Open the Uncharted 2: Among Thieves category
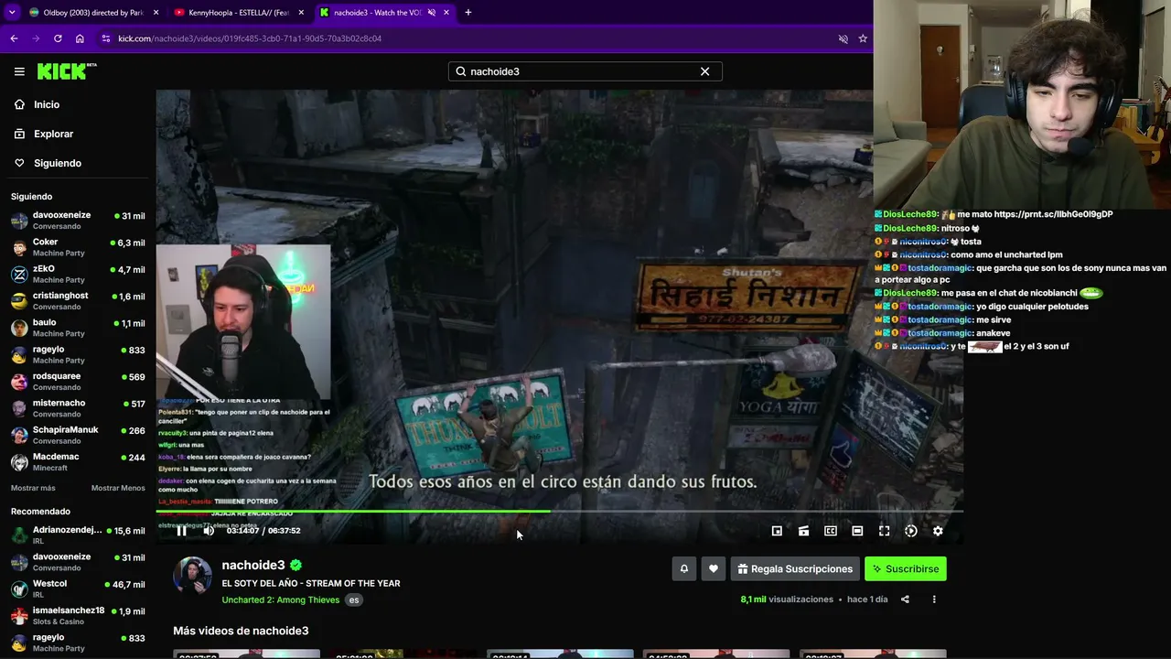Image resolution: width=1171 pixels, height=659 pixels. tap(281, 600)
